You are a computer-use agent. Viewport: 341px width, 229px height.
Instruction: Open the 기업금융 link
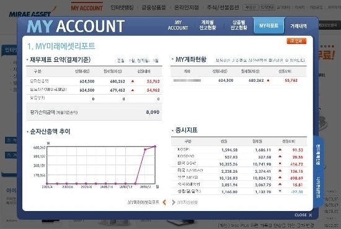point(316,7)
